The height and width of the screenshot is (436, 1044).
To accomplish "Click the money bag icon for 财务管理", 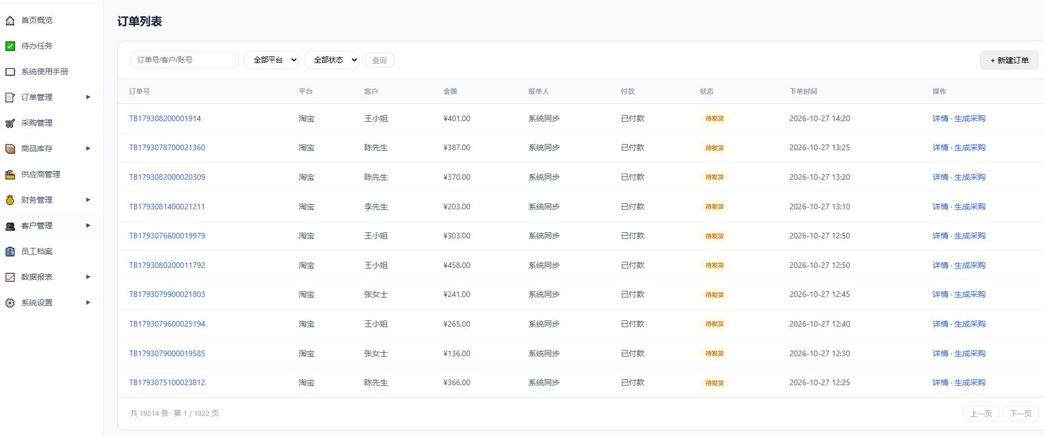I will click(10, 200).
